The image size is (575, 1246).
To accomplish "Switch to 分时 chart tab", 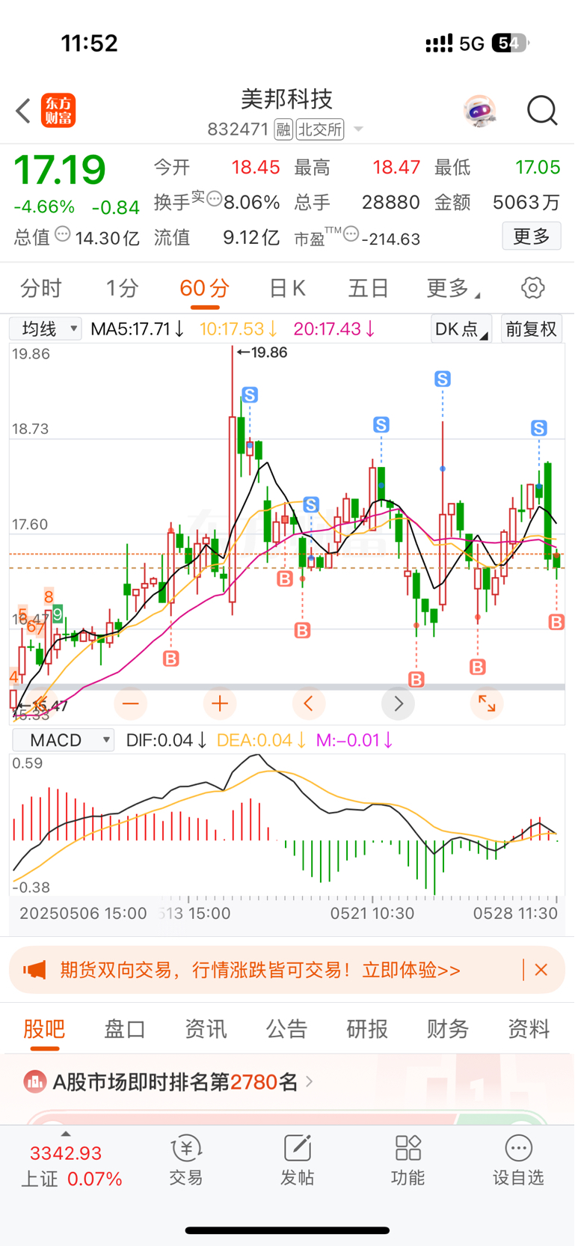I will point(41,288).
